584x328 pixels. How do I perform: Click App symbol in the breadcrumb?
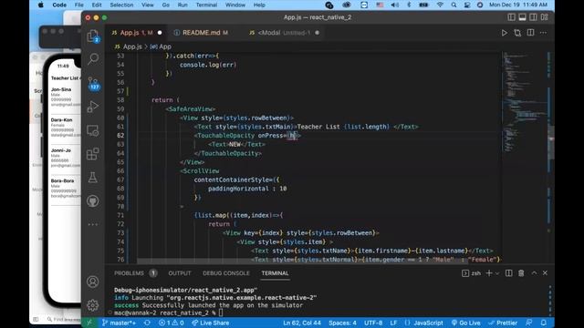point(161,46)
